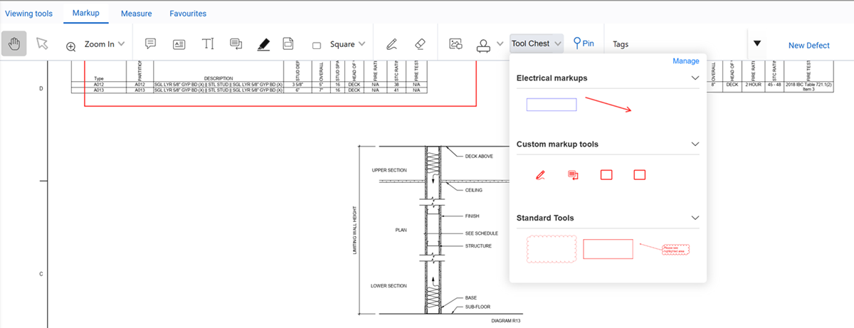
Task: Collapse the Standard Tools section
Action: pos(695,218)
